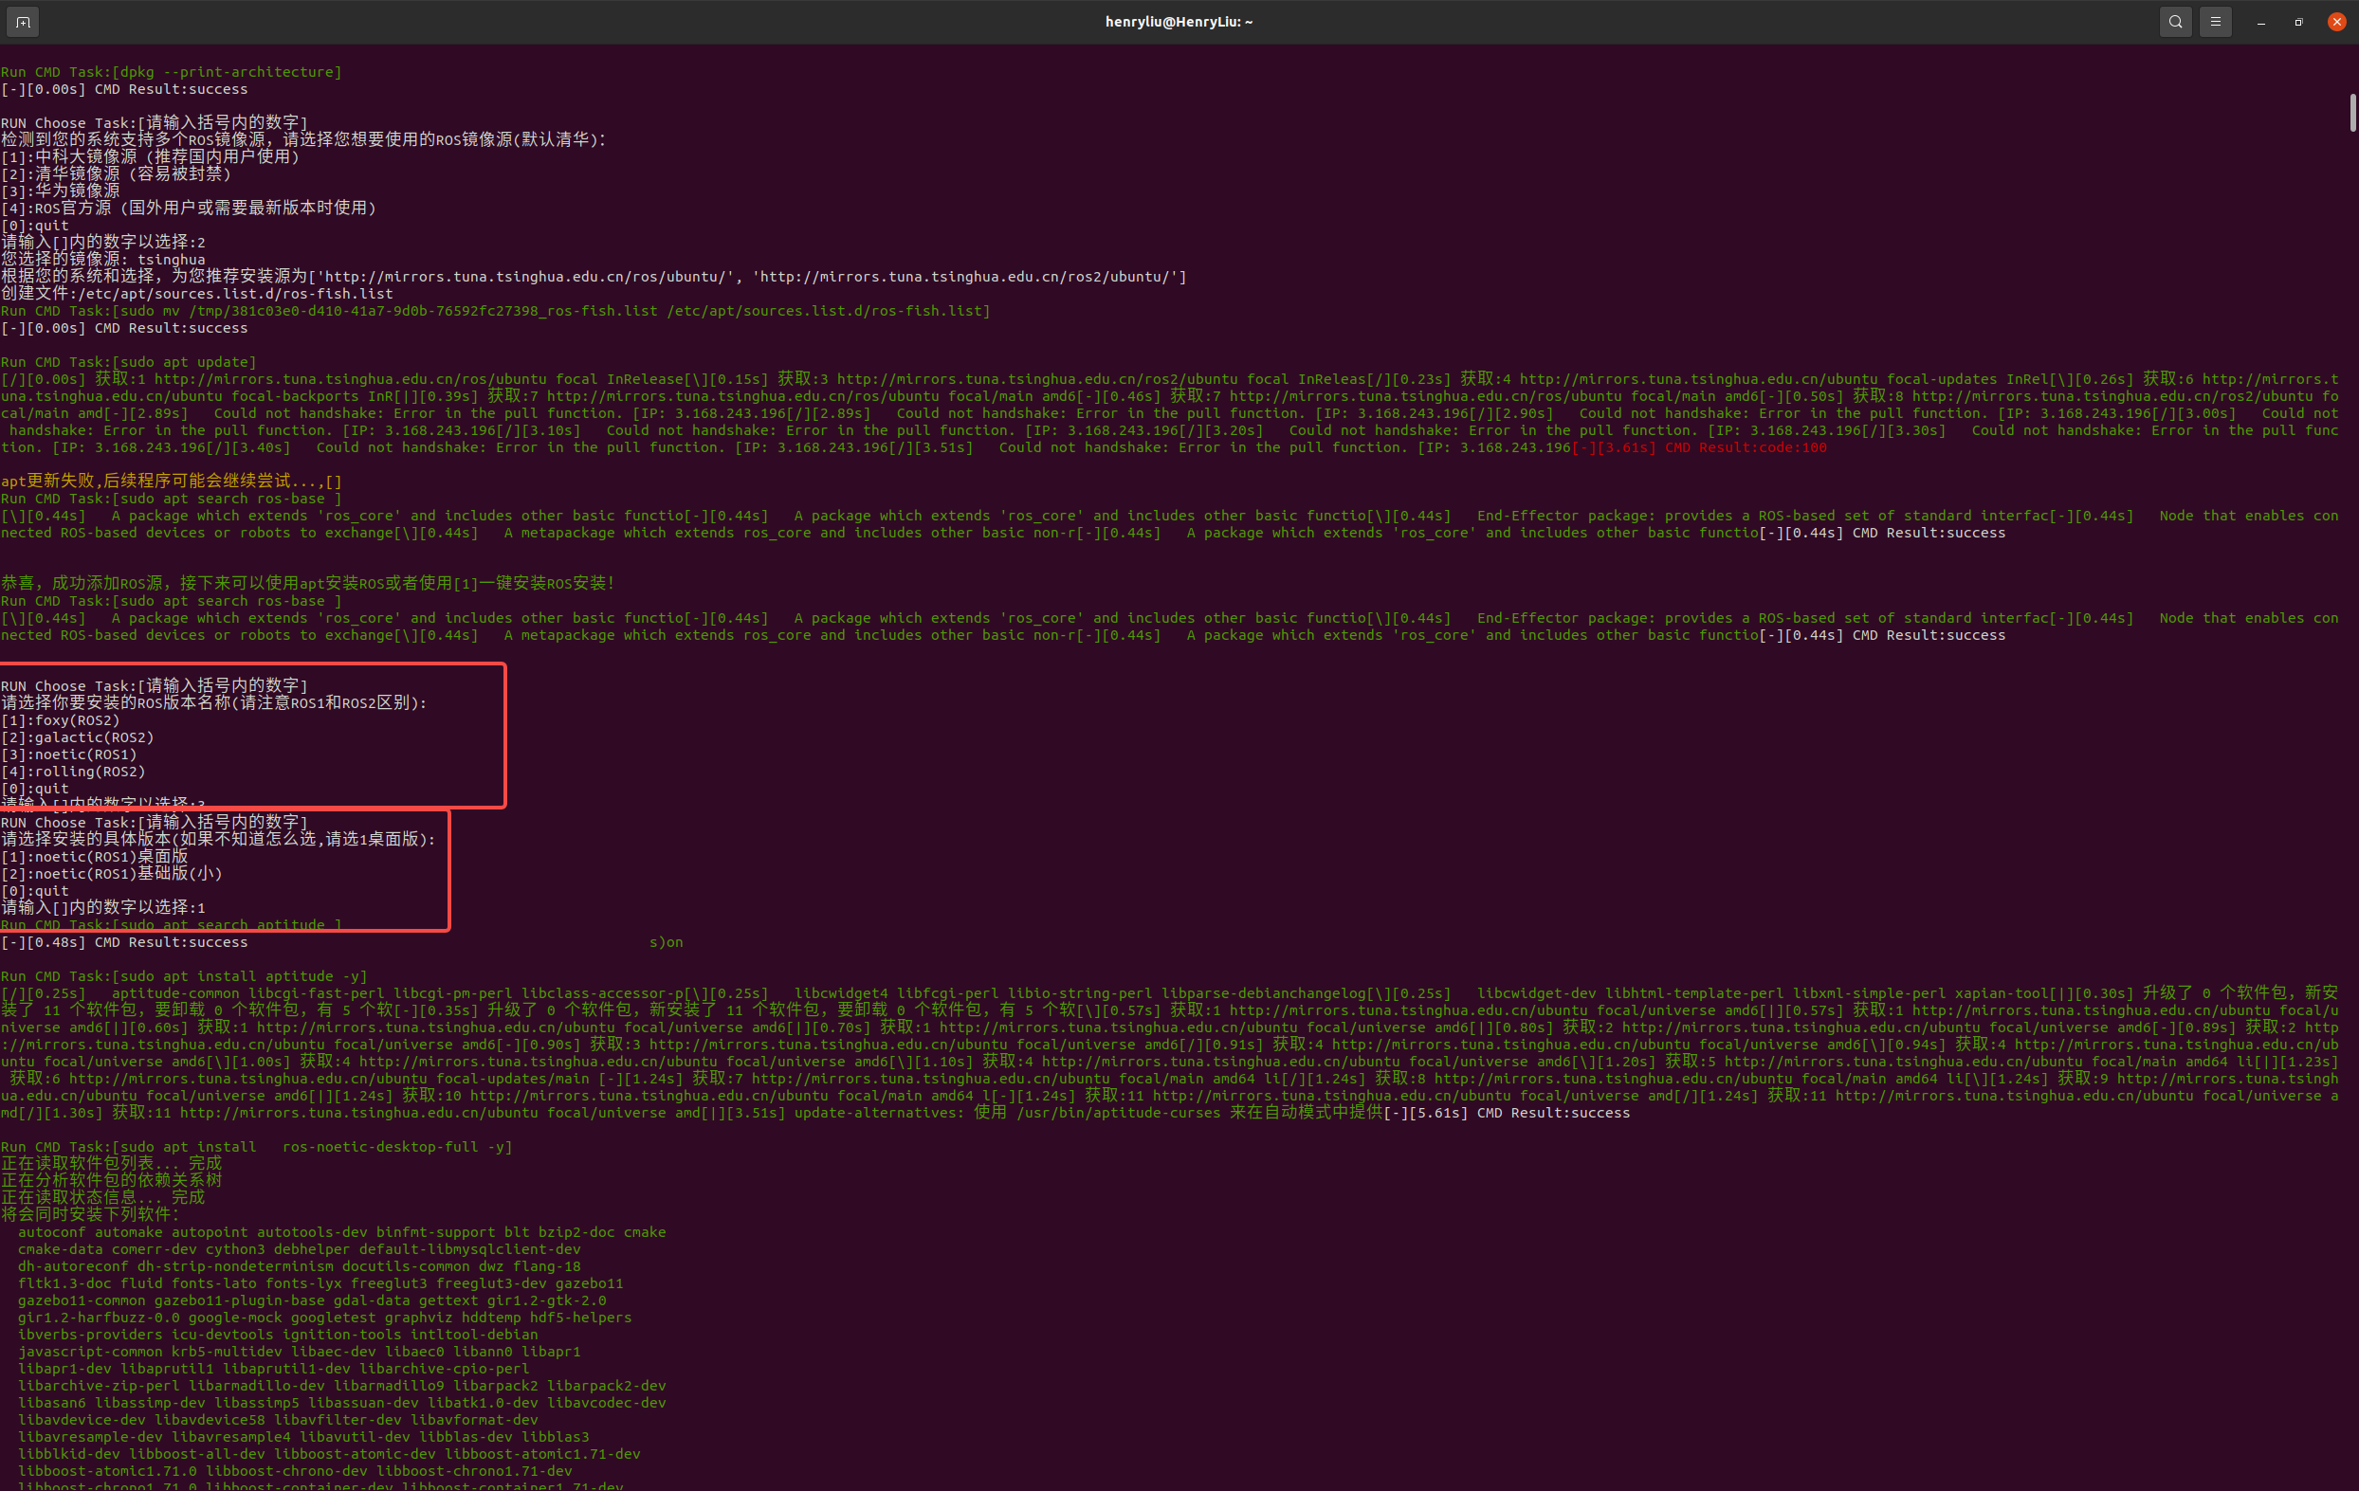
Task: Click the red CMD Result:code:100 text
Action: pos(1745,447)
